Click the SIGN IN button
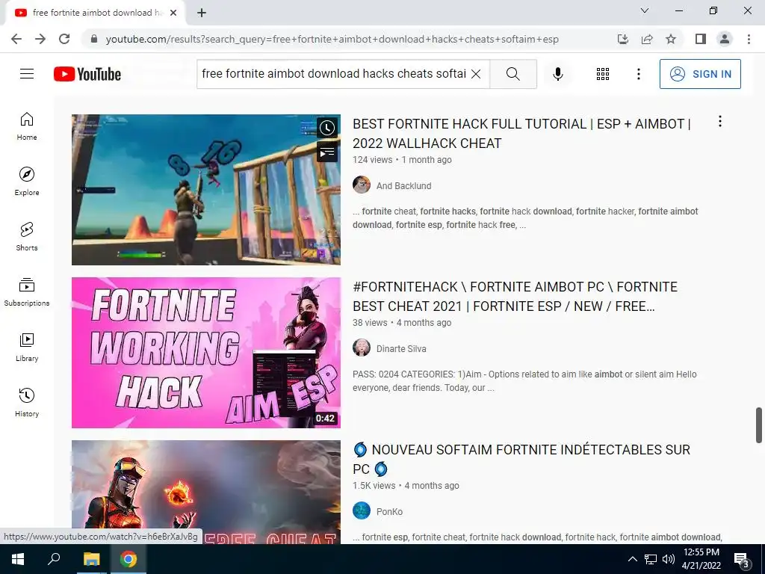The image size is (765, 574). [x=700, y=74]
